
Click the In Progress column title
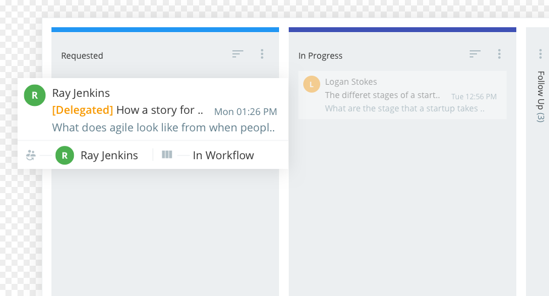[x=320, y=56]
